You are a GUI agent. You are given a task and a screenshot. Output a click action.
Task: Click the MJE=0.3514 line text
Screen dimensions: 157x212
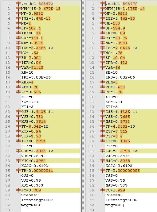click(33, 121)
